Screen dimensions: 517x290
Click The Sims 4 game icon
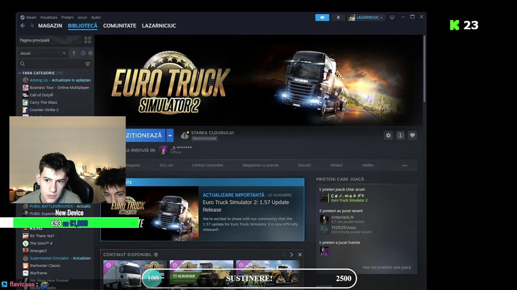25,243
